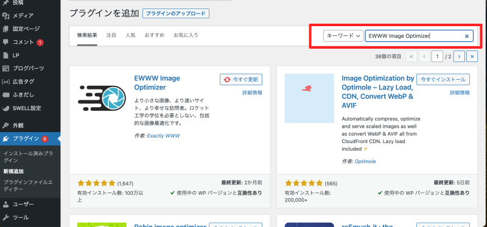Click the Exactly WWW author link
The height and width of the screenshot is (227, 487).
(163, 136)
